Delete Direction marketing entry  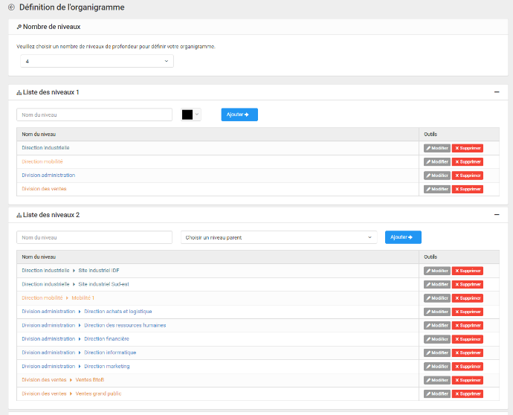(x=468, y=367)
